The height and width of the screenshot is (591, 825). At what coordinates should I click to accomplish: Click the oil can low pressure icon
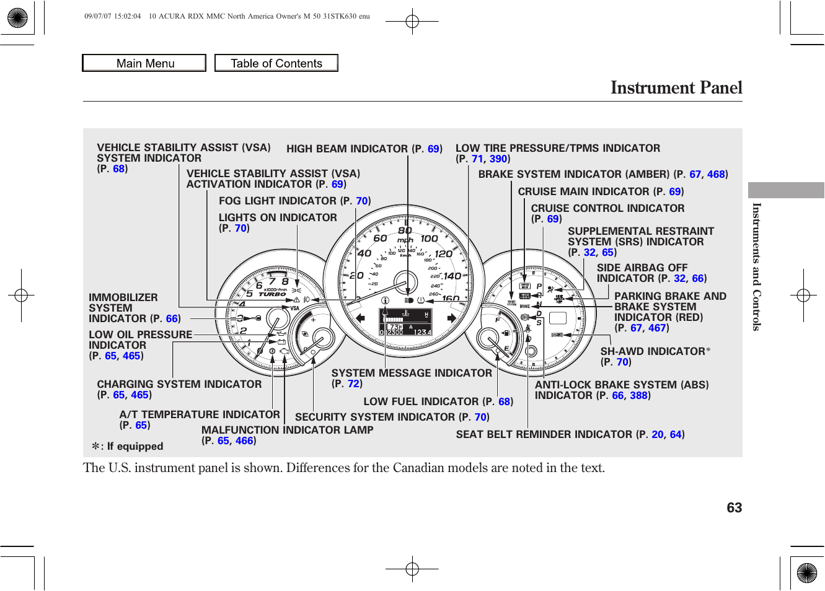(x=281, y=333)
